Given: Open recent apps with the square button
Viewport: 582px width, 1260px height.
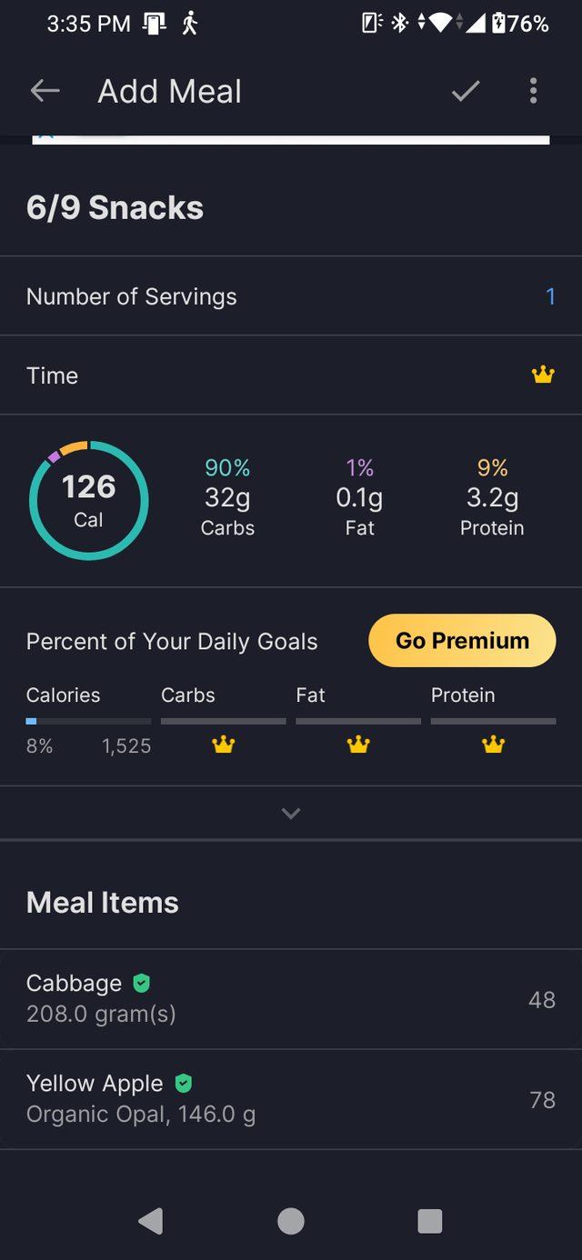Looking at the screenshot, I should click(429, 1221).
